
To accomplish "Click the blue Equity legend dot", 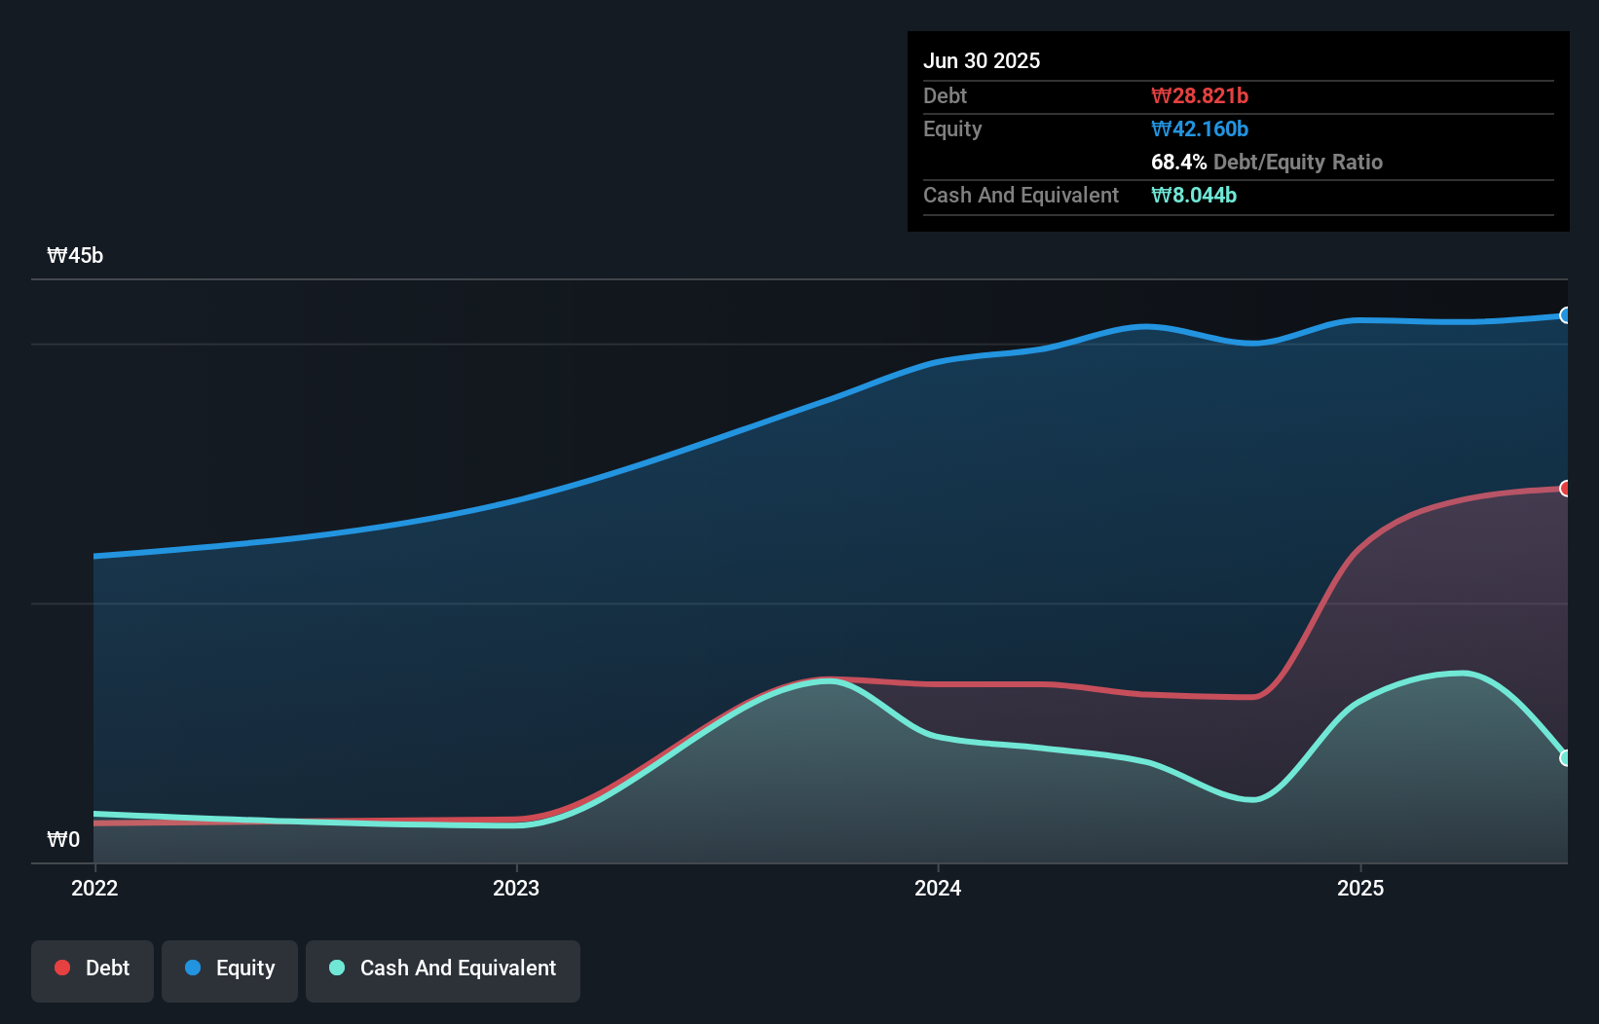I will [191, 968].
